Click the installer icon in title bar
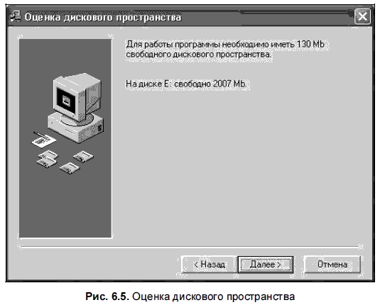Viewport: 380px width, 305px height. point(16,16)
